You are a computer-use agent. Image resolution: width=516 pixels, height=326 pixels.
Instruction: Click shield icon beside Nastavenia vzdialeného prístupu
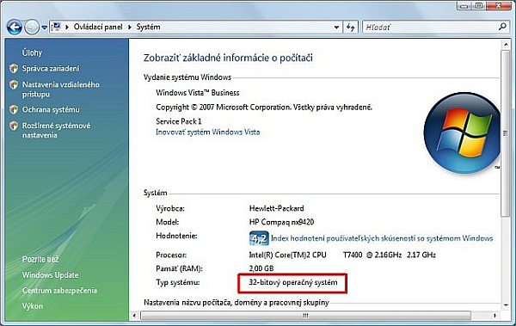click(x=14, y=84)
